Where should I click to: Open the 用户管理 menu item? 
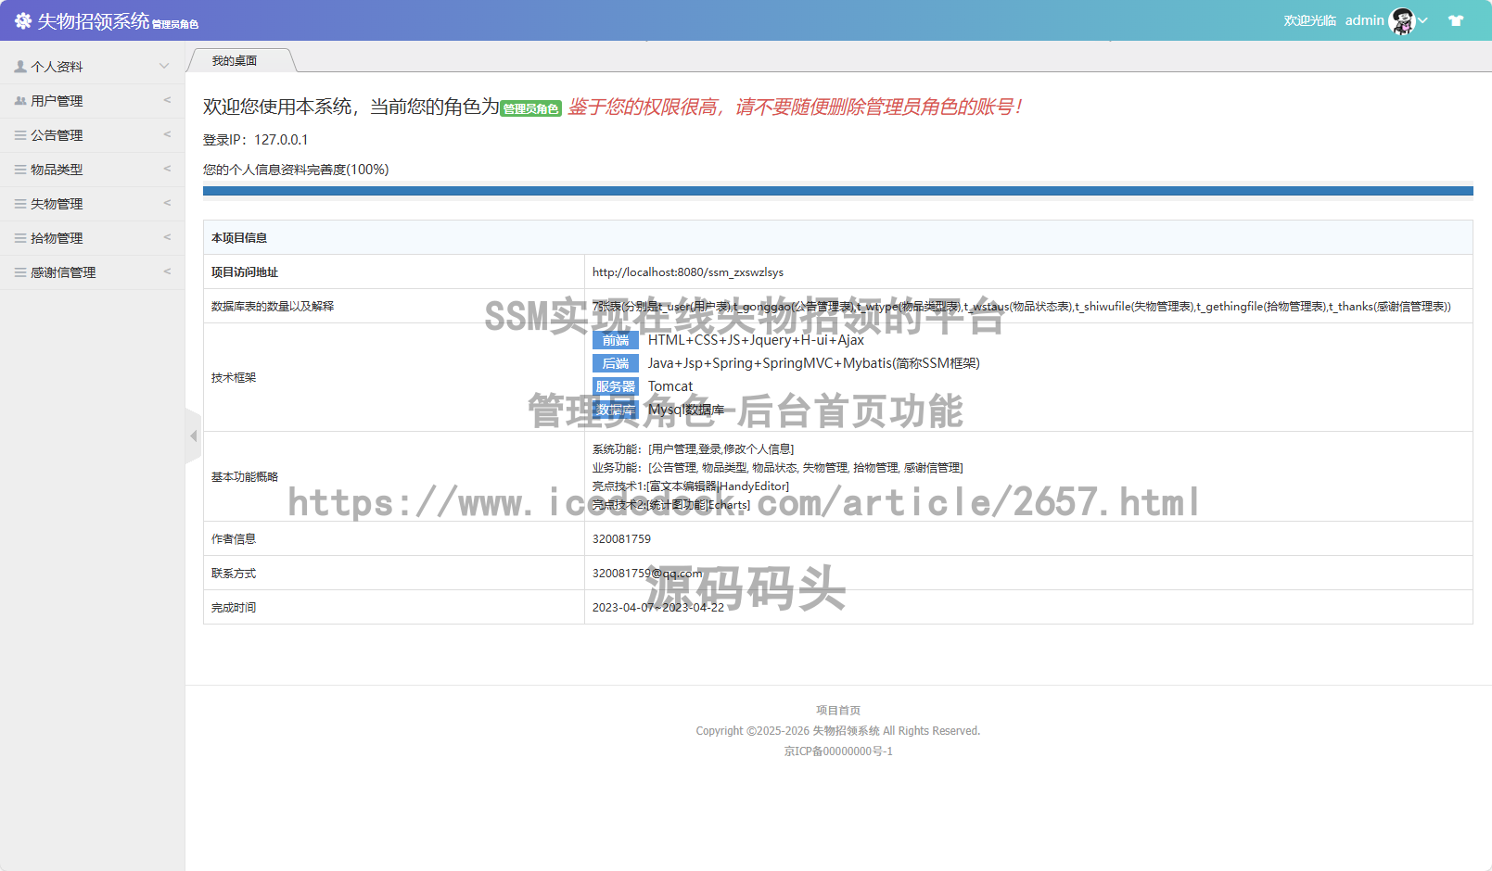click(x=57, y=101)
